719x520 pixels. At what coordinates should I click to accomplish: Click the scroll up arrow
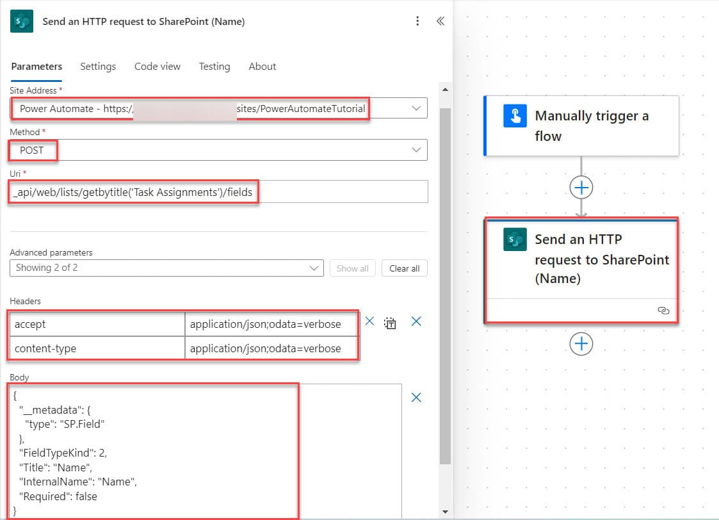[x=445, y=90]
